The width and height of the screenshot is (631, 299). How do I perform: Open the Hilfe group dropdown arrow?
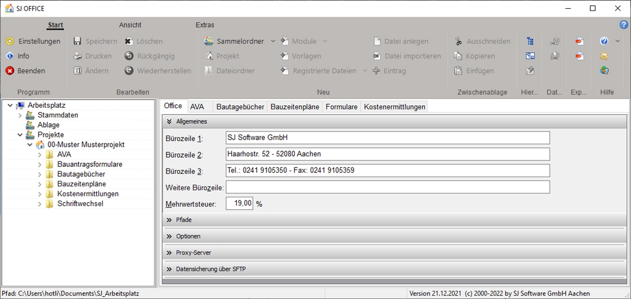(x=618, y=41)
